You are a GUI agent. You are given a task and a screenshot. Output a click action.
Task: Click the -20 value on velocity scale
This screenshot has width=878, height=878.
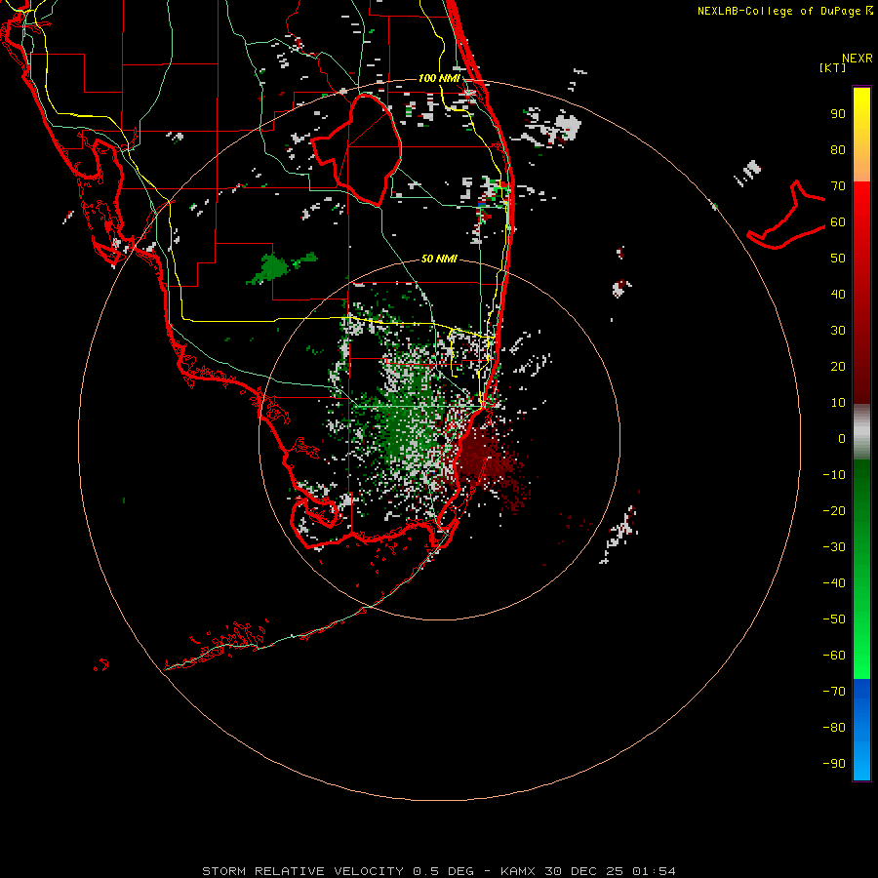(x=834, y=510)
